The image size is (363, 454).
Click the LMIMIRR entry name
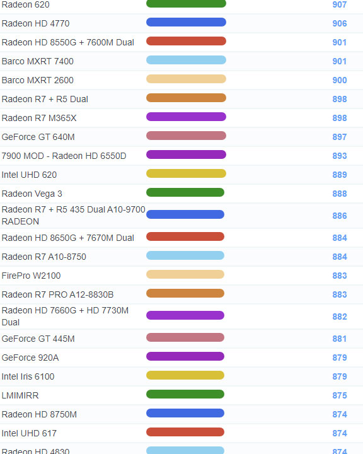coord(20,395)
